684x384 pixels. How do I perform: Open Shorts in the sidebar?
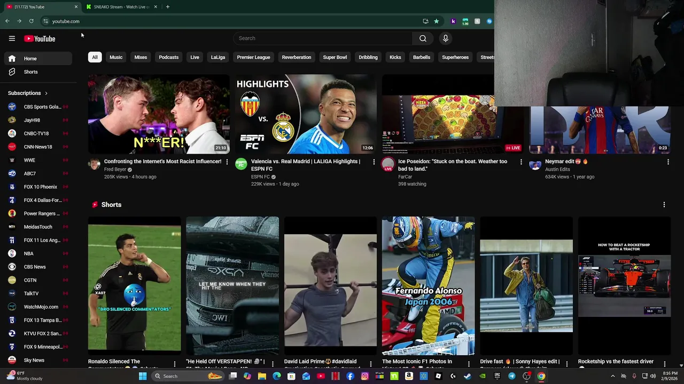point(38,72)
